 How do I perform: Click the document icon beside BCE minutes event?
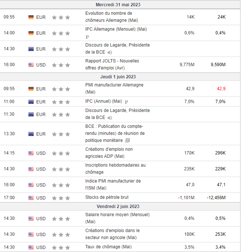(x=127, y=140)
